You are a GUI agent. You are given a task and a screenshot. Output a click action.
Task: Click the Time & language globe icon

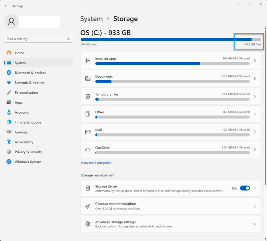pyautogui.click(x=9, y=122)
